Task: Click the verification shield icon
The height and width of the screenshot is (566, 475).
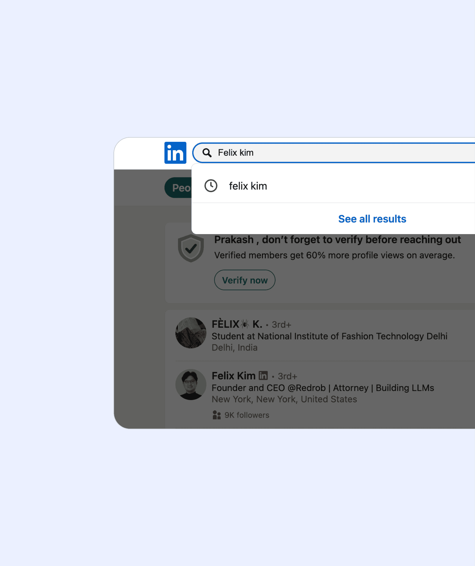Action: (191, 248)
